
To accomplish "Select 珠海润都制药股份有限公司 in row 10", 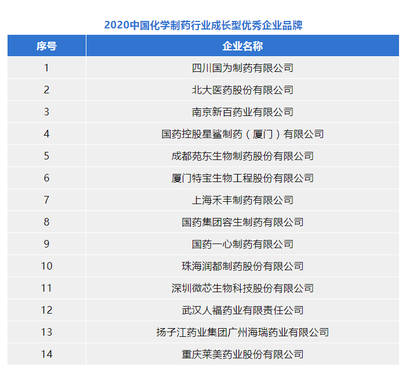I will click(242, 266).
